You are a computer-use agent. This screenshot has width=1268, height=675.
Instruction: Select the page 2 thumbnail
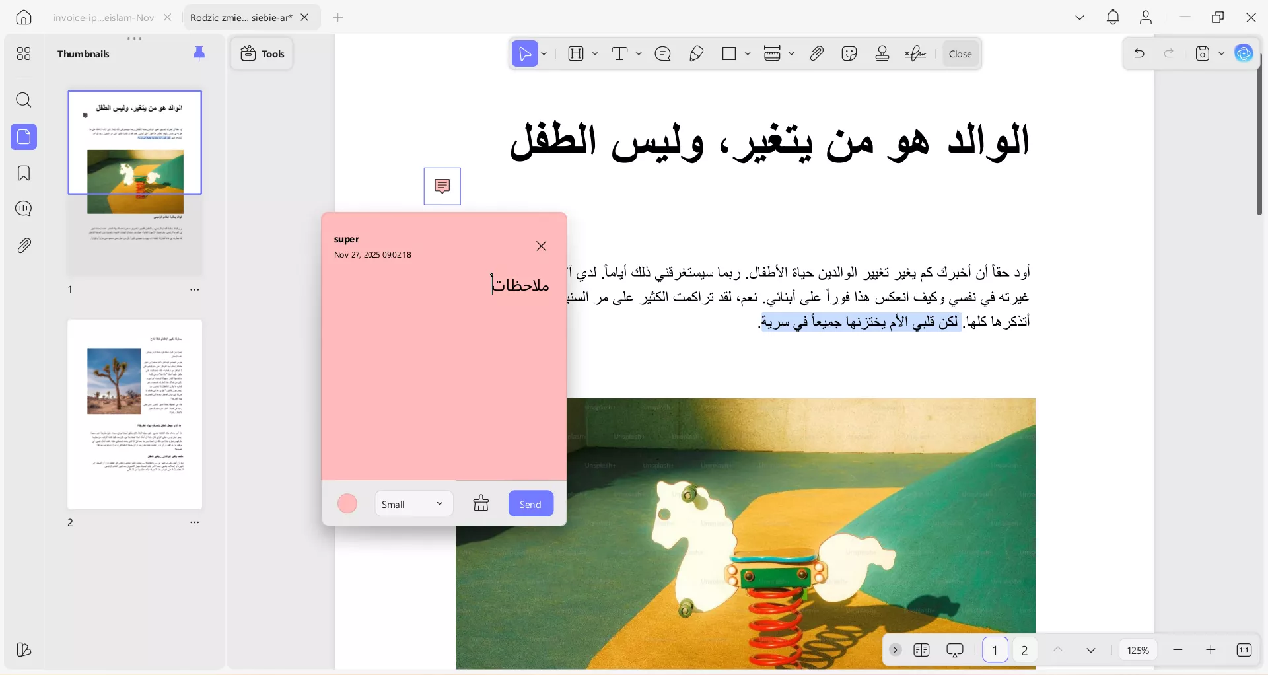pos(135,414)
